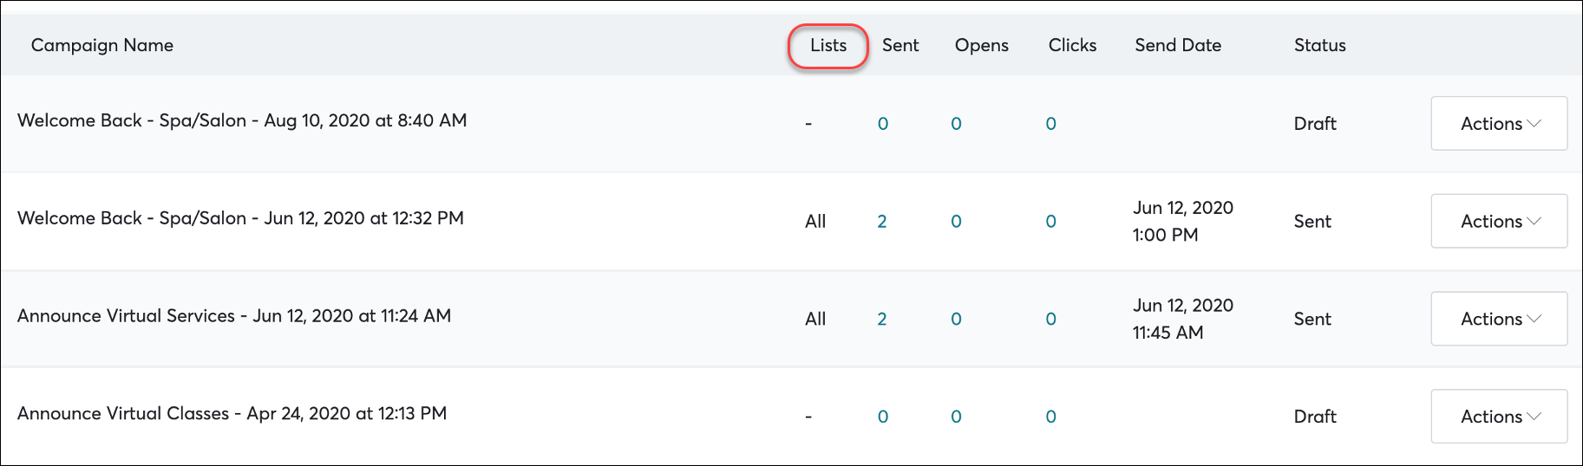Click Sent count 0 for Welcome Back Aug 10
This screenshot has height=466, width=1583.
point(883,124)
